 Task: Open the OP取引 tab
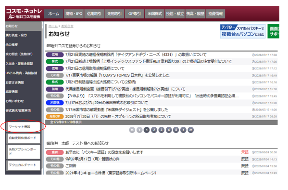point(135,14)
